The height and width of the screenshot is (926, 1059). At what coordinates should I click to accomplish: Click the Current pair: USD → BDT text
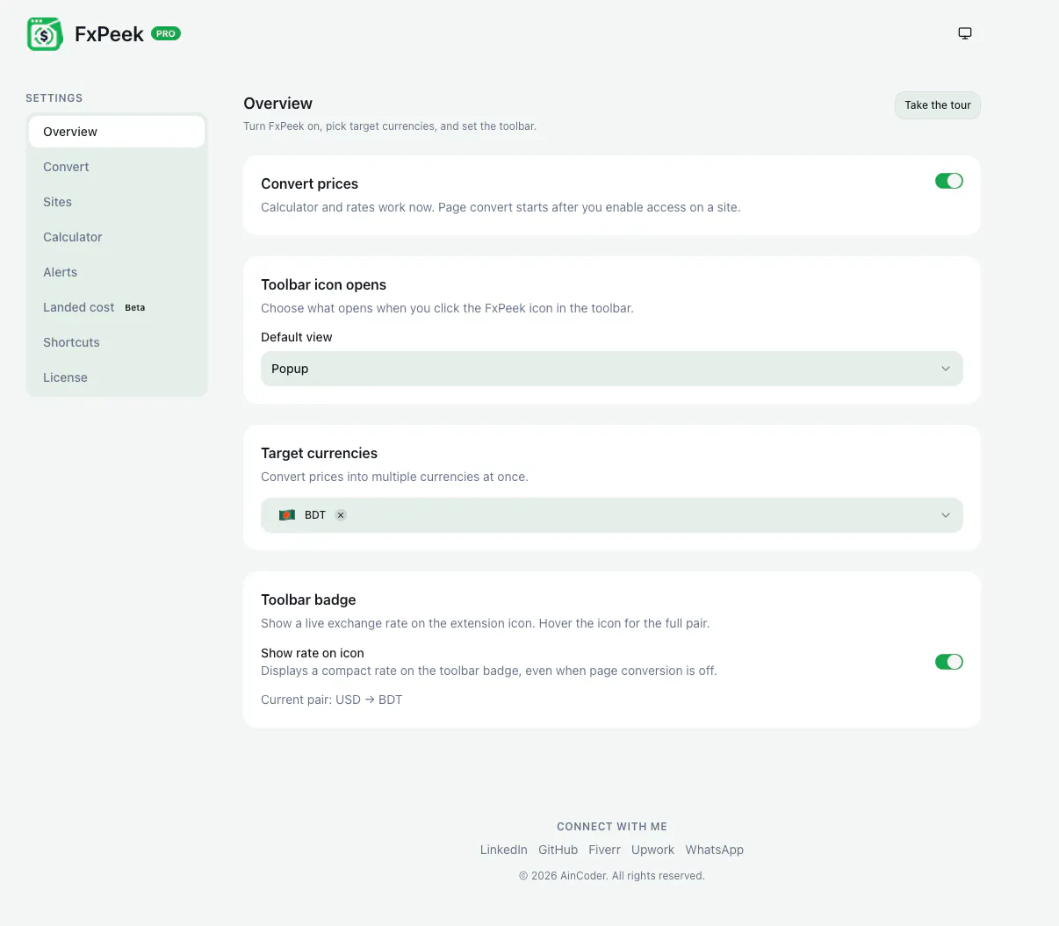(332, 700)
